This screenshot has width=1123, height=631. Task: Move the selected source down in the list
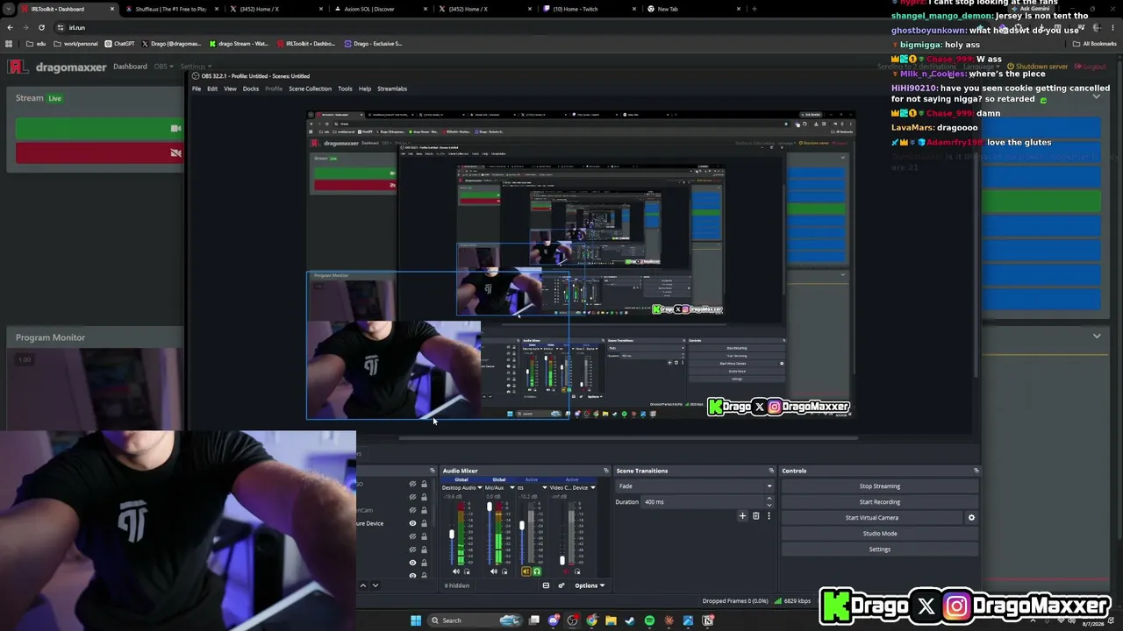coord(376,585)
